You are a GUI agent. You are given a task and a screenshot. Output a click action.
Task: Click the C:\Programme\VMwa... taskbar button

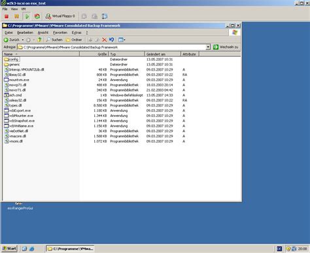(x=71, y=248)
